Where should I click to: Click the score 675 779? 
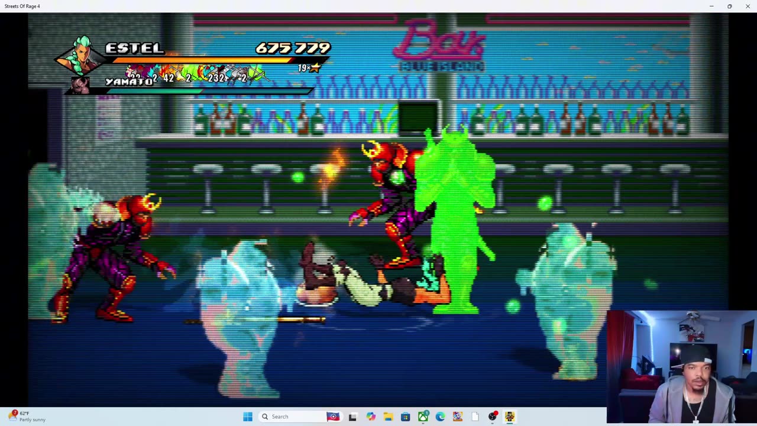pyautogui.click(x=293, y=48)
